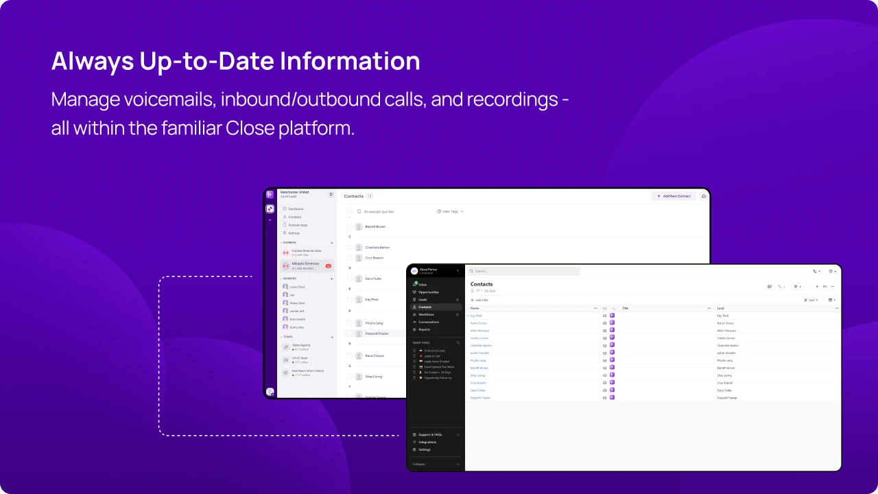This screenshot has height=494, width=878.
Task: Click the purple call icon for Prescott Frazier
Action: (613, 397)
